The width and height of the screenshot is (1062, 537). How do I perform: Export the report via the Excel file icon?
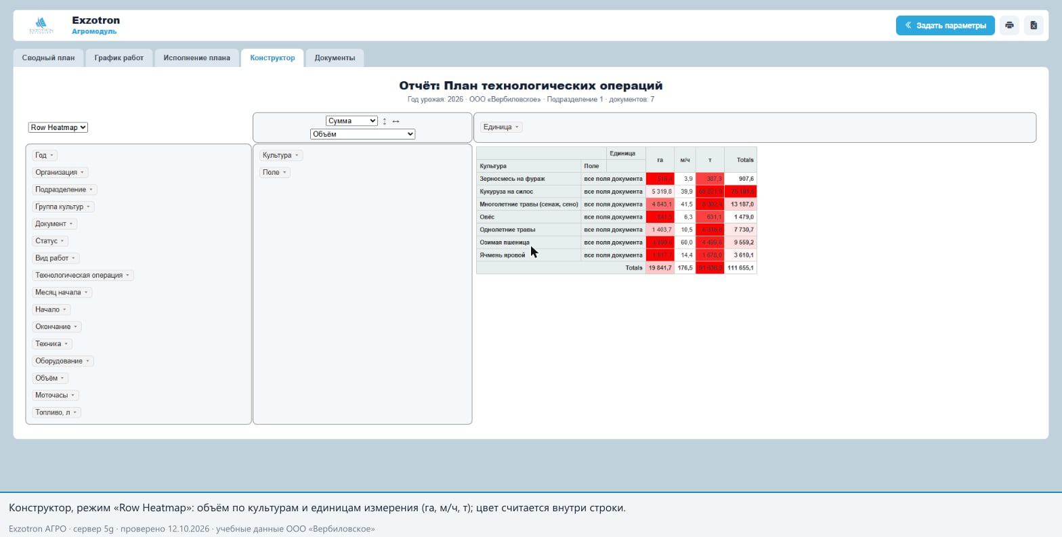coord(1034,26)
